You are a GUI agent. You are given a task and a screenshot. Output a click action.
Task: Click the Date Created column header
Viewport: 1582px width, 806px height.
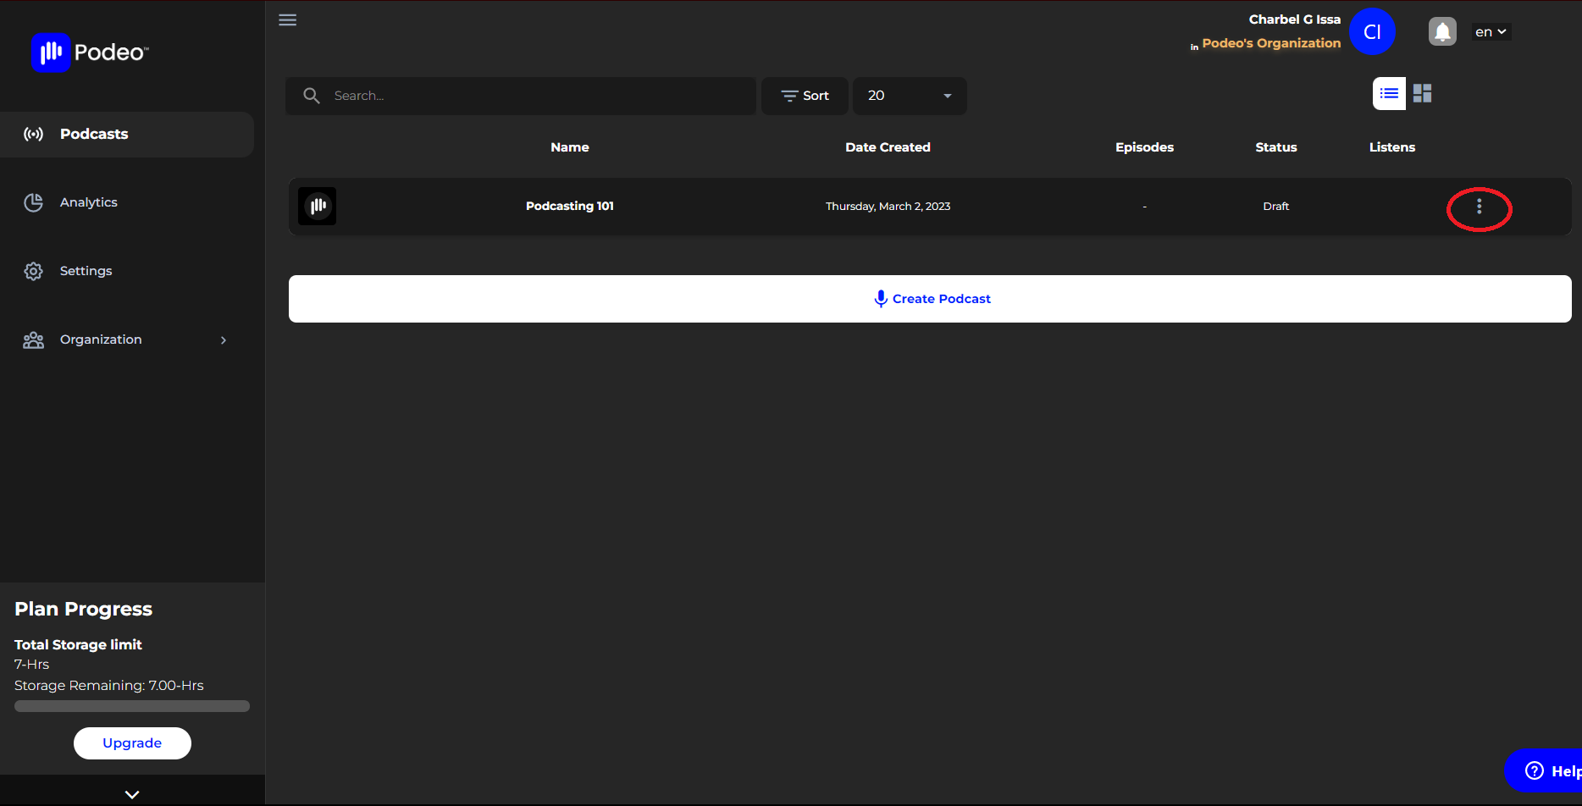[888, 147]
